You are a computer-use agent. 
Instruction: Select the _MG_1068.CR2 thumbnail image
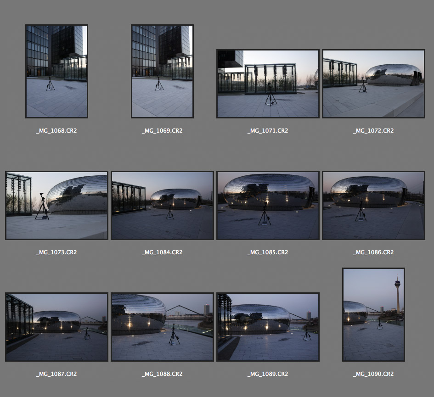[x=56, y=71]
